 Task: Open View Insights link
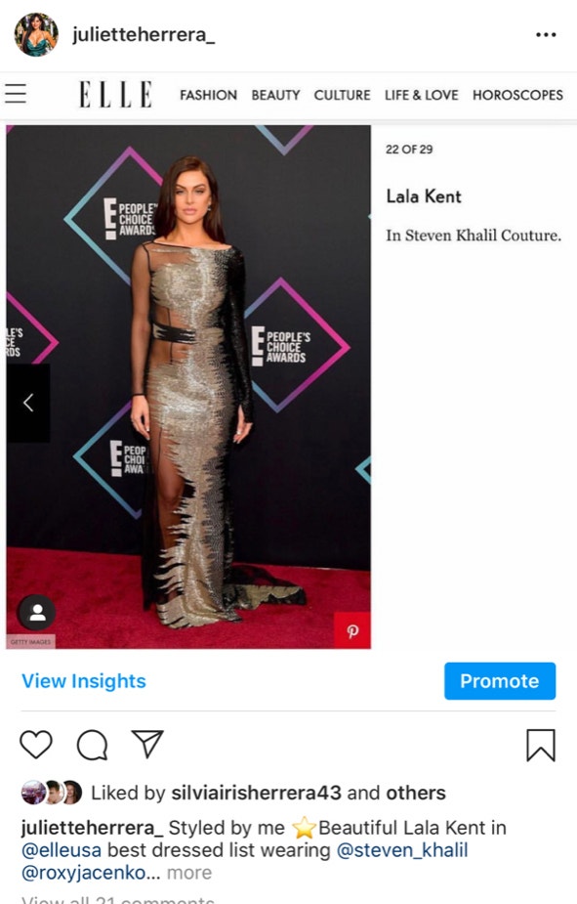pos(84,681)
